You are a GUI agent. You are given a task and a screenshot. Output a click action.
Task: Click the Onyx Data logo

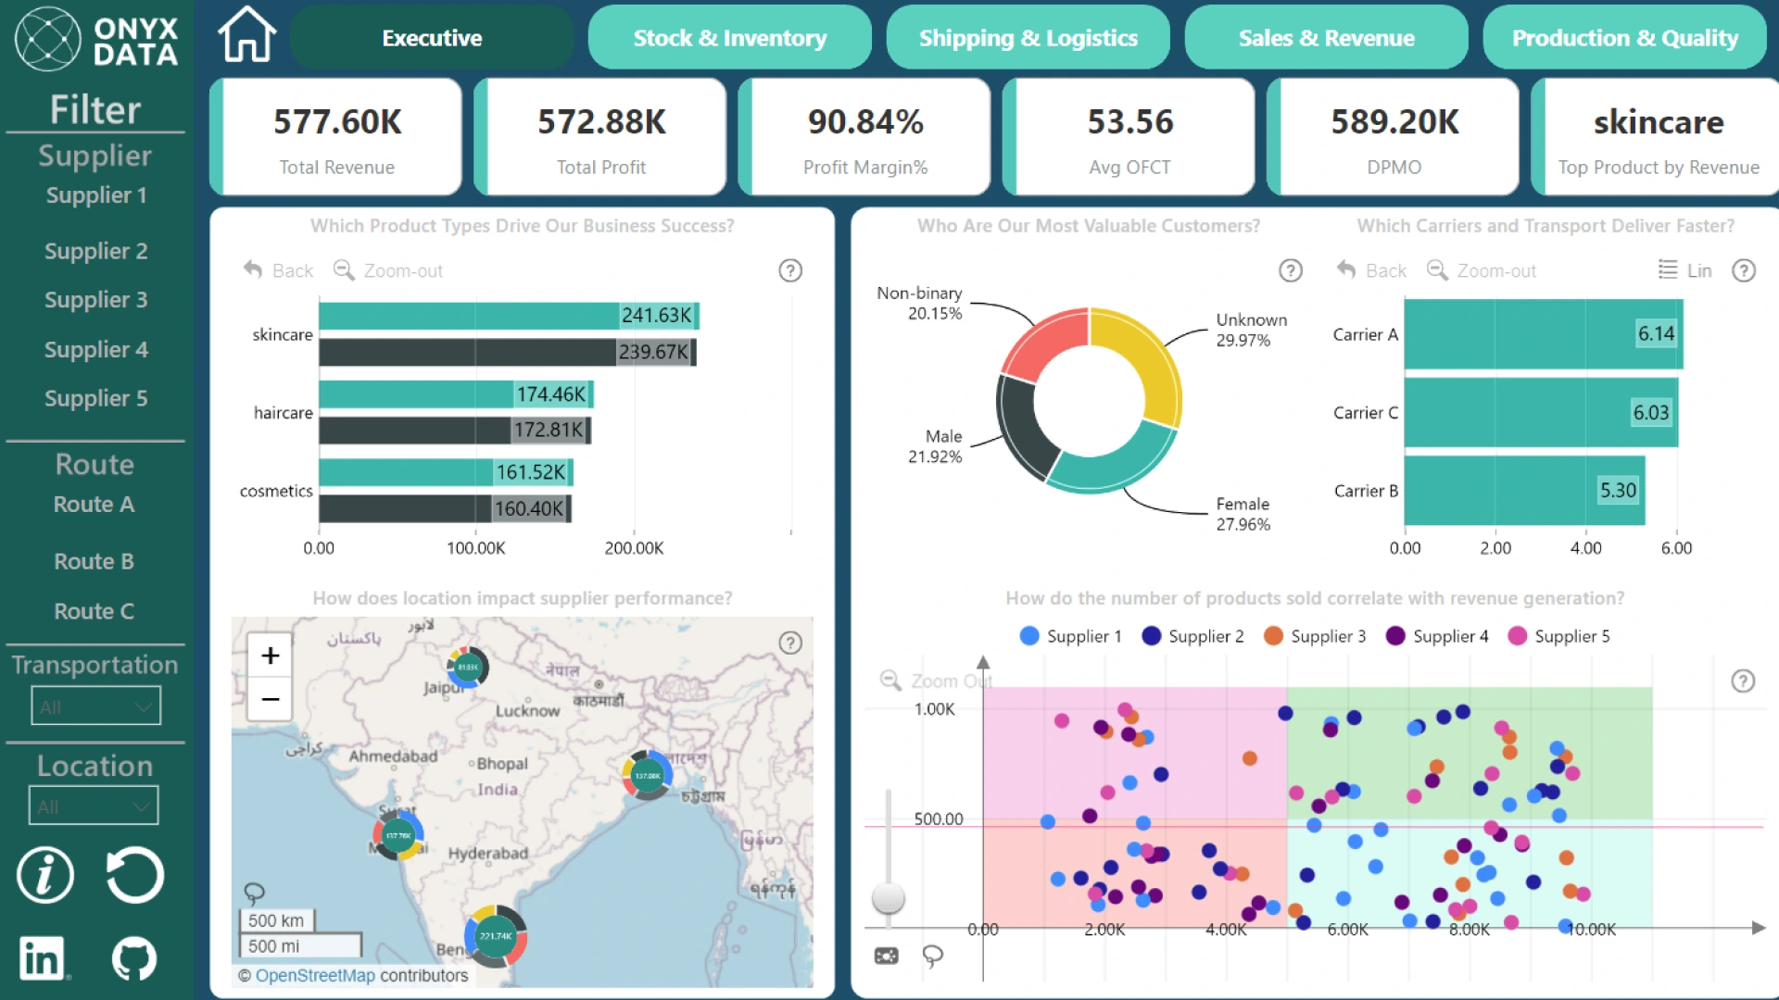(96, 39)
